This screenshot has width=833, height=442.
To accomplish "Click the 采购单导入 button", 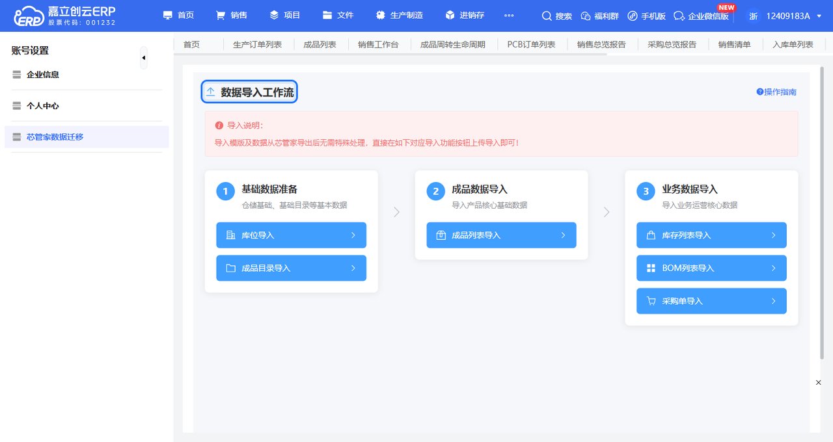I will [x=711, y=301].
